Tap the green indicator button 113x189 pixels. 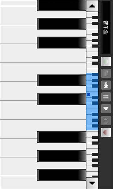click(x=106, y=61)
